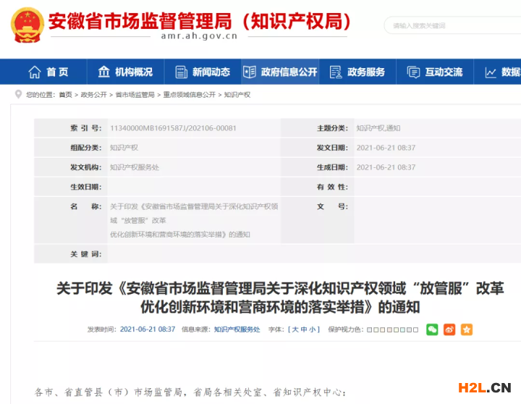This screenshot has height=404, width=521.
Task: Open the 政务服务 navigation menu
Action: [x=366, y=72]
